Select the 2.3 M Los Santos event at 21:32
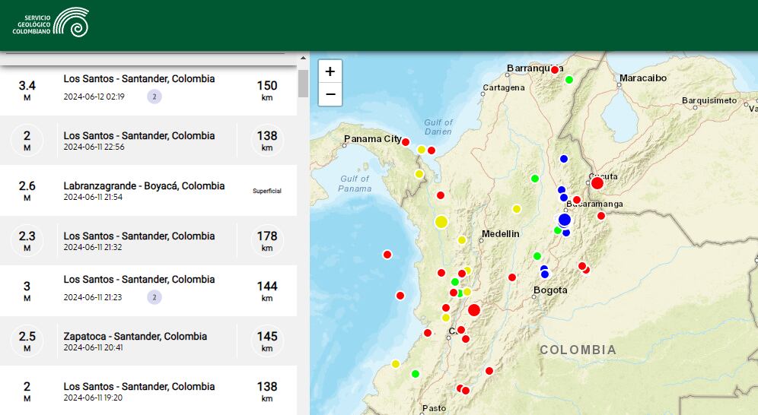Screen dimensions: 758x415 coord(148,241)
